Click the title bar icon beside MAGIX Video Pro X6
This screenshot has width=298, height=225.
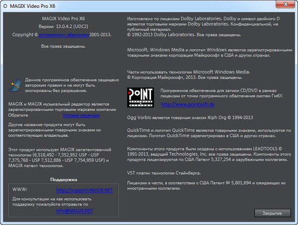pos(5,6)
